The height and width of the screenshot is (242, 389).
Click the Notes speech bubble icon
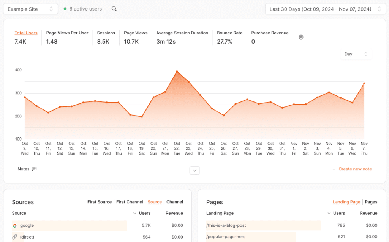34,169
